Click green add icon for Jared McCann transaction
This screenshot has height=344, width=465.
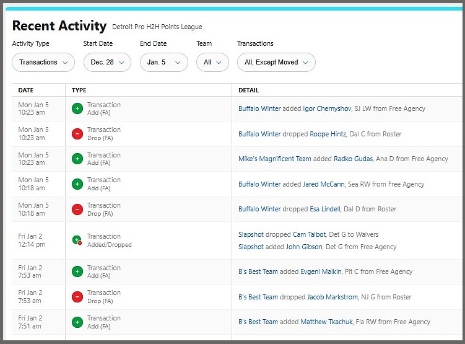point(77,184)
